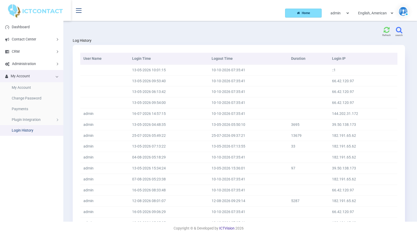Open the admin user dropdown
The width and height of the screenshot is (417, 235).
340,13
